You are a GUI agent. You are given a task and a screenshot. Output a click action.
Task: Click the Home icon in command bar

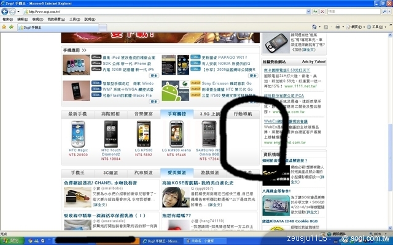coord(313,28)
